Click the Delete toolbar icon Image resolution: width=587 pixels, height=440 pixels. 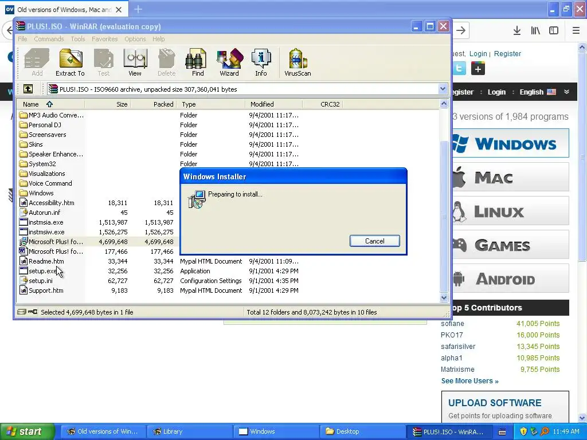[167, 62]
